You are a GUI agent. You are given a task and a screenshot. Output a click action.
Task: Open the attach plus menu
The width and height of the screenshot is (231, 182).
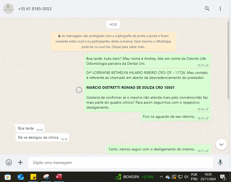pos(20,162)
